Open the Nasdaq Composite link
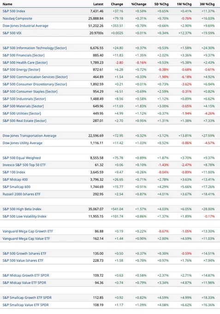This screenshot has height=314, width=220. pos(18,18)
